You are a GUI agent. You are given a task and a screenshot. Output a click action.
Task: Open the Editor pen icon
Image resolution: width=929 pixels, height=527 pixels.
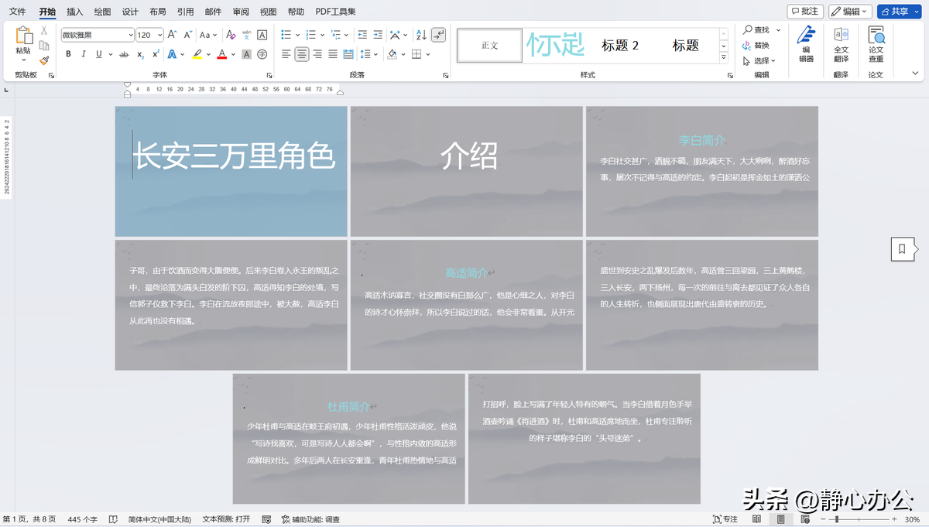pyautogui.click(x=806, y=36)
